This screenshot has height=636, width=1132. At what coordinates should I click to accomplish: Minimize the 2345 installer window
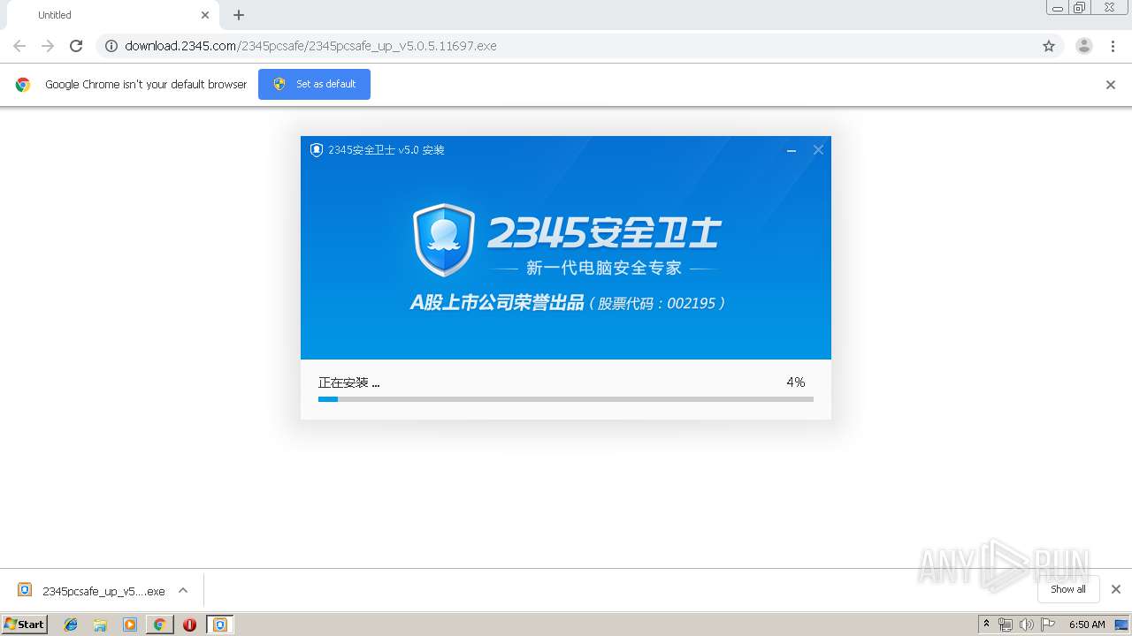point(792,150)
